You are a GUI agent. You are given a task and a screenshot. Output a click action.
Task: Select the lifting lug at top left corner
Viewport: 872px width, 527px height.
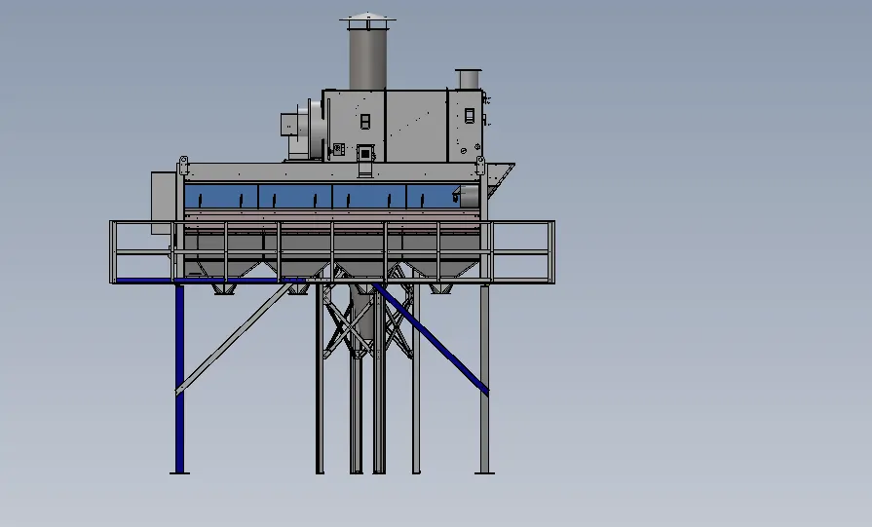pyautogui.click(x=182, y=160)
